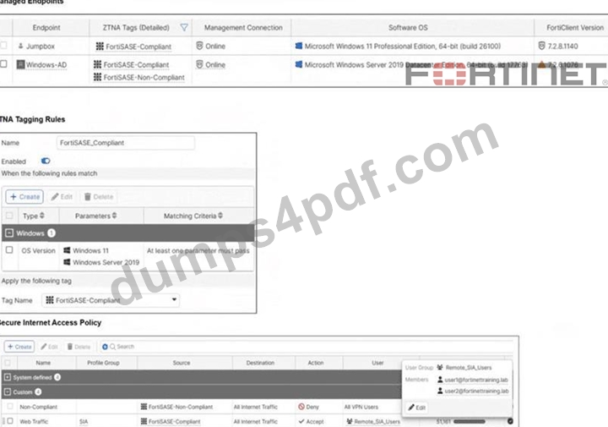The height and width of the screenshot is (427, 608).
Task: Click the Jumpbox Online shield status icon
Action: pyautogui.click(x=199, y=46)
